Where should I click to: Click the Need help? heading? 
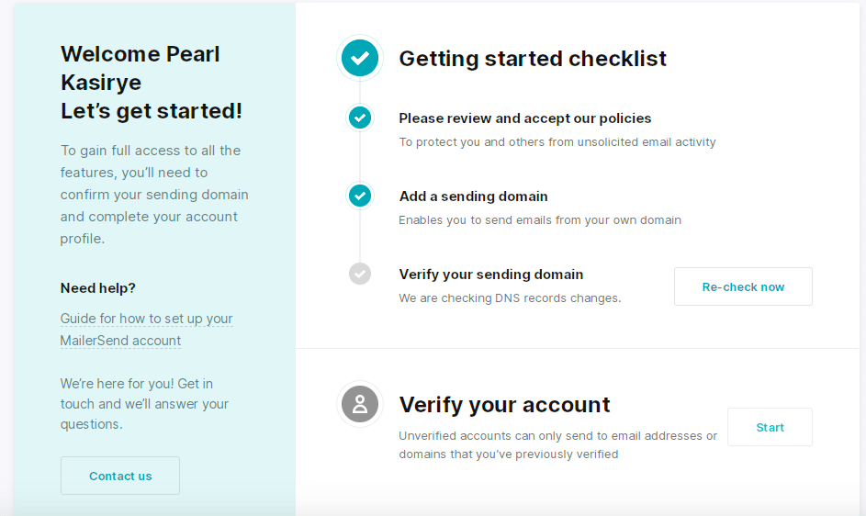(97, 287)
